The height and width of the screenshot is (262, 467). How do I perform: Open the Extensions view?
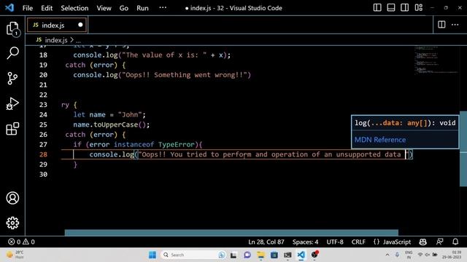click(x=12, y=129)
